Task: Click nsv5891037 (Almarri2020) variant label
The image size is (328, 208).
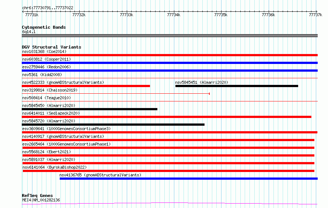Action: 49,159
